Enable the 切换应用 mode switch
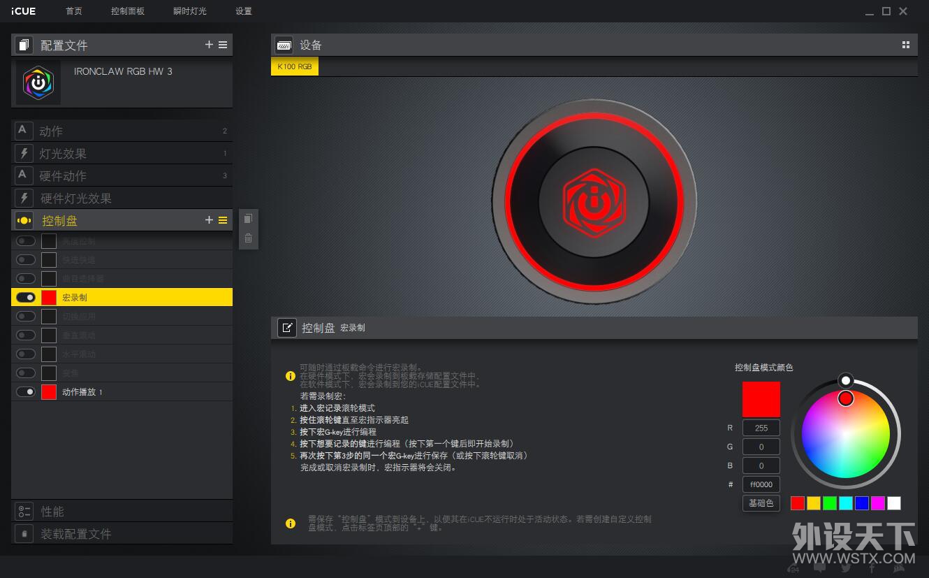 pyautogui.click(x=26, y=316)
